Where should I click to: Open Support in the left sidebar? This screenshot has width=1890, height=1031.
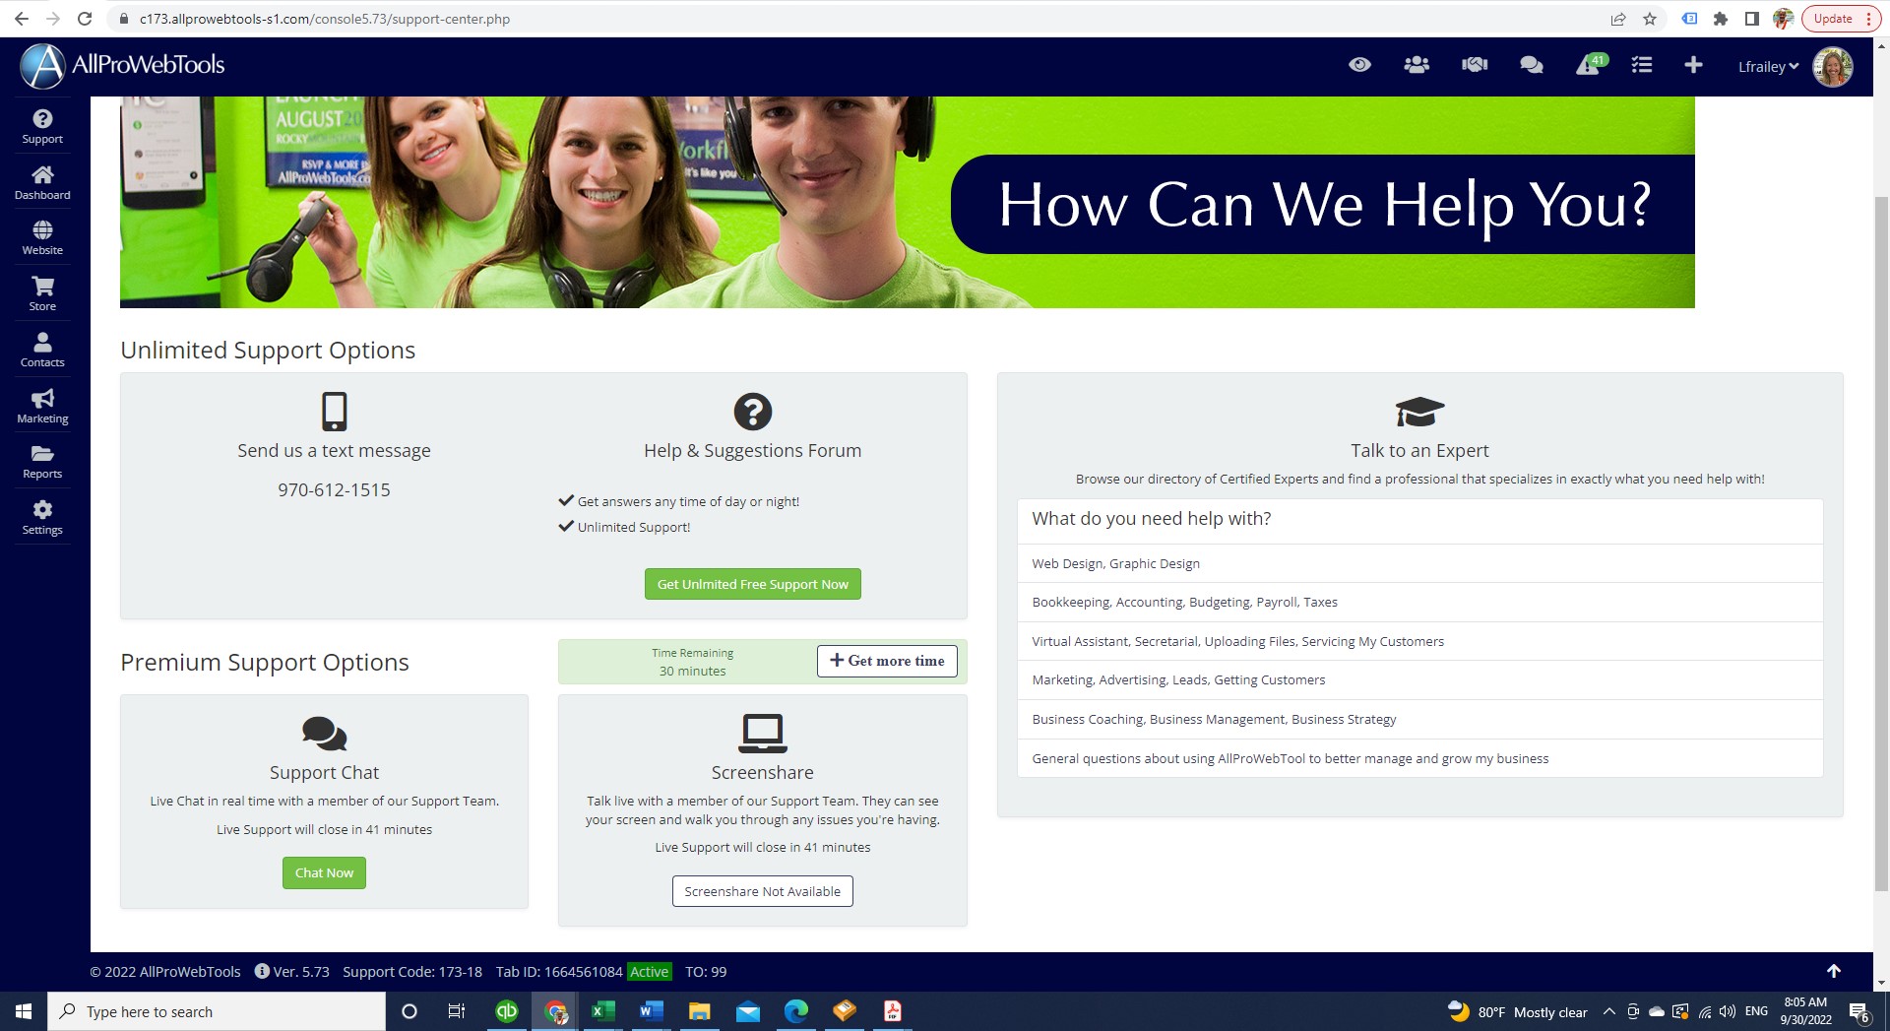click(x=42, y=127)
